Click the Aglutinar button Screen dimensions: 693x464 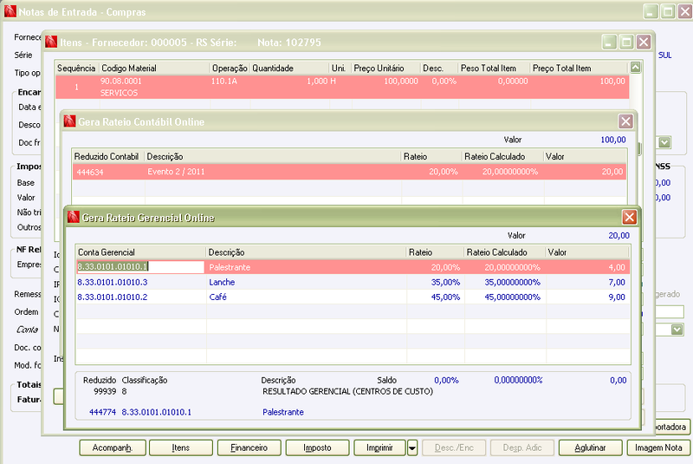click(590, 448)
